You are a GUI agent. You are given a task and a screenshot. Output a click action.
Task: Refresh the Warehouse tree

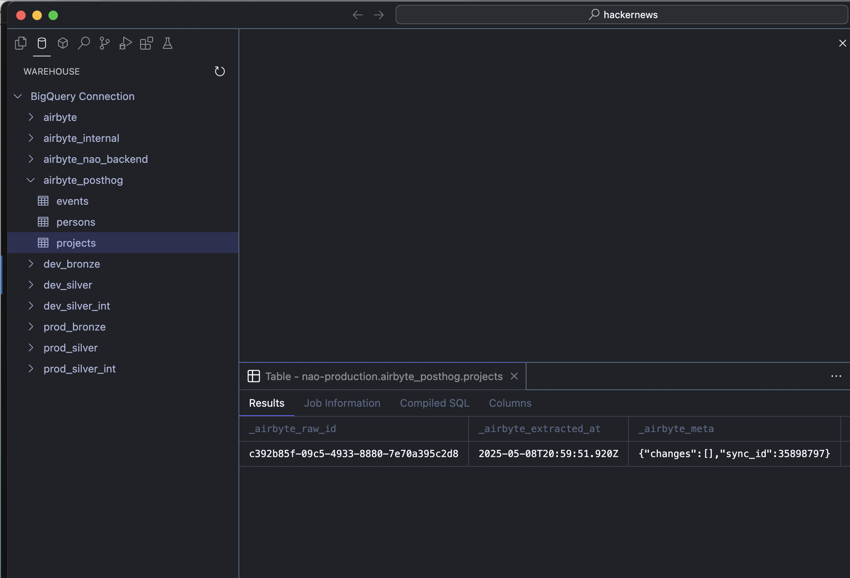(x=220, y=71)
